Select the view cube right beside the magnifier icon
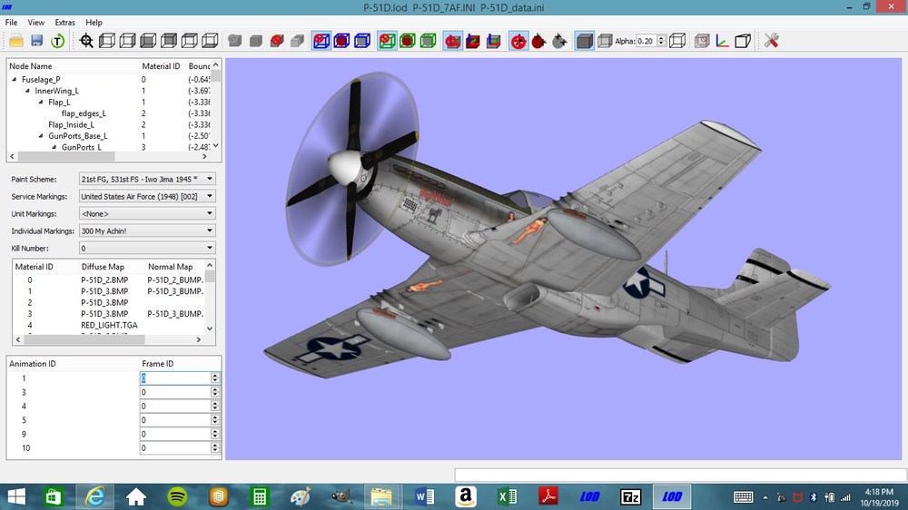The height and width of the screenshot is (510, 908). 107,41
